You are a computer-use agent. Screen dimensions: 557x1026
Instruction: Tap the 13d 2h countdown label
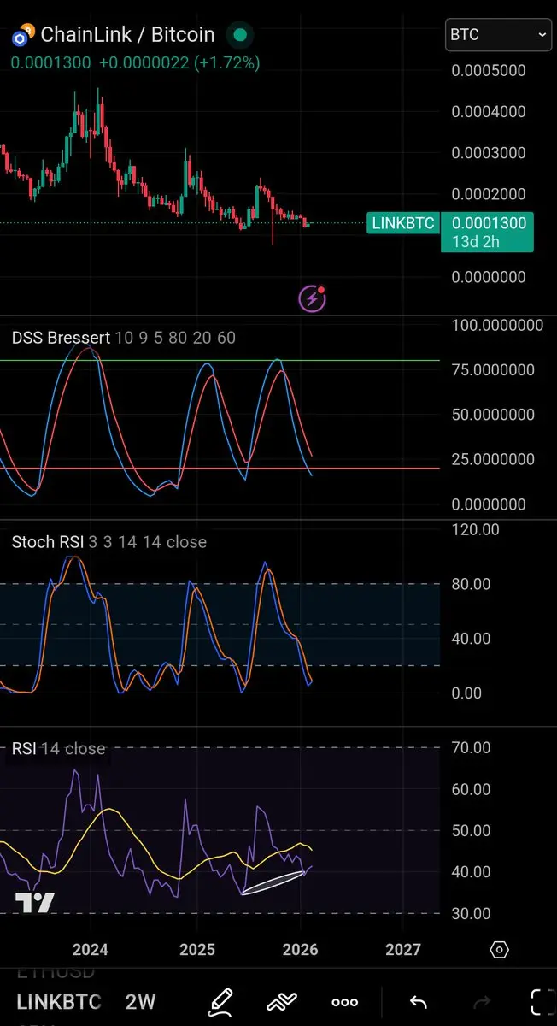pos(475,242)
